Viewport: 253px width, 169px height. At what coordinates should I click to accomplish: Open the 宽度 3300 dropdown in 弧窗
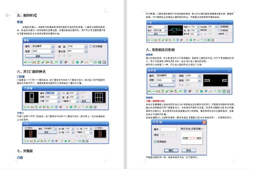pos(53,51)
